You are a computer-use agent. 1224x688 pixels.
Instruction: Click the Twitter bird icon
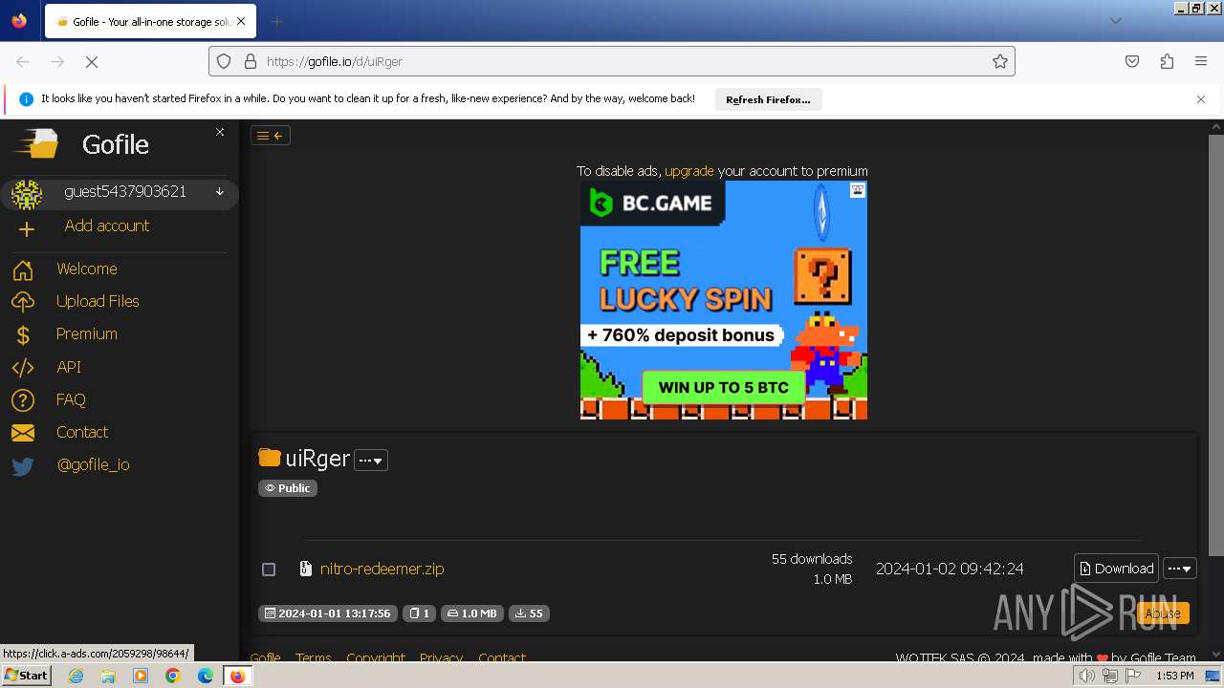[23, 466]
